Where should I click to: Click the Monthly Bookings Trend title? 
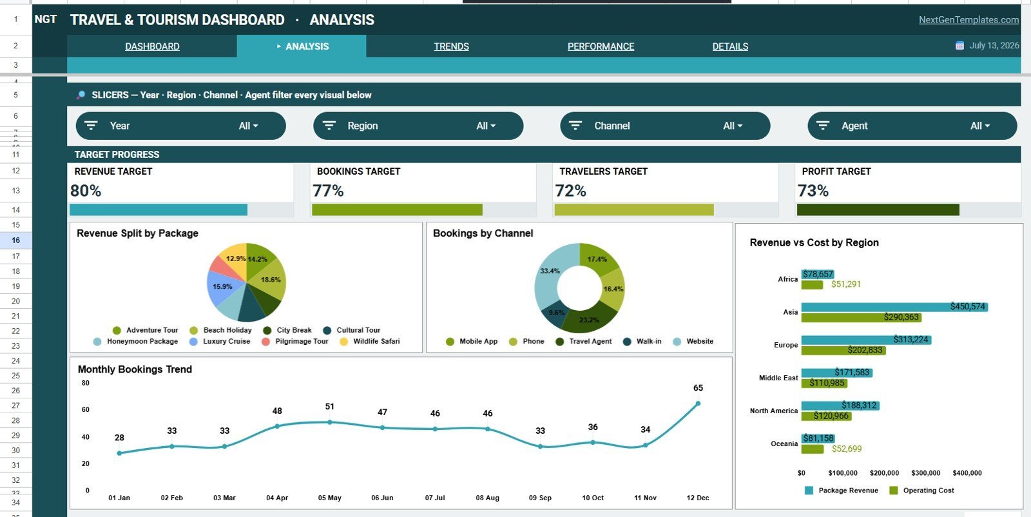[x=135, y=369]
